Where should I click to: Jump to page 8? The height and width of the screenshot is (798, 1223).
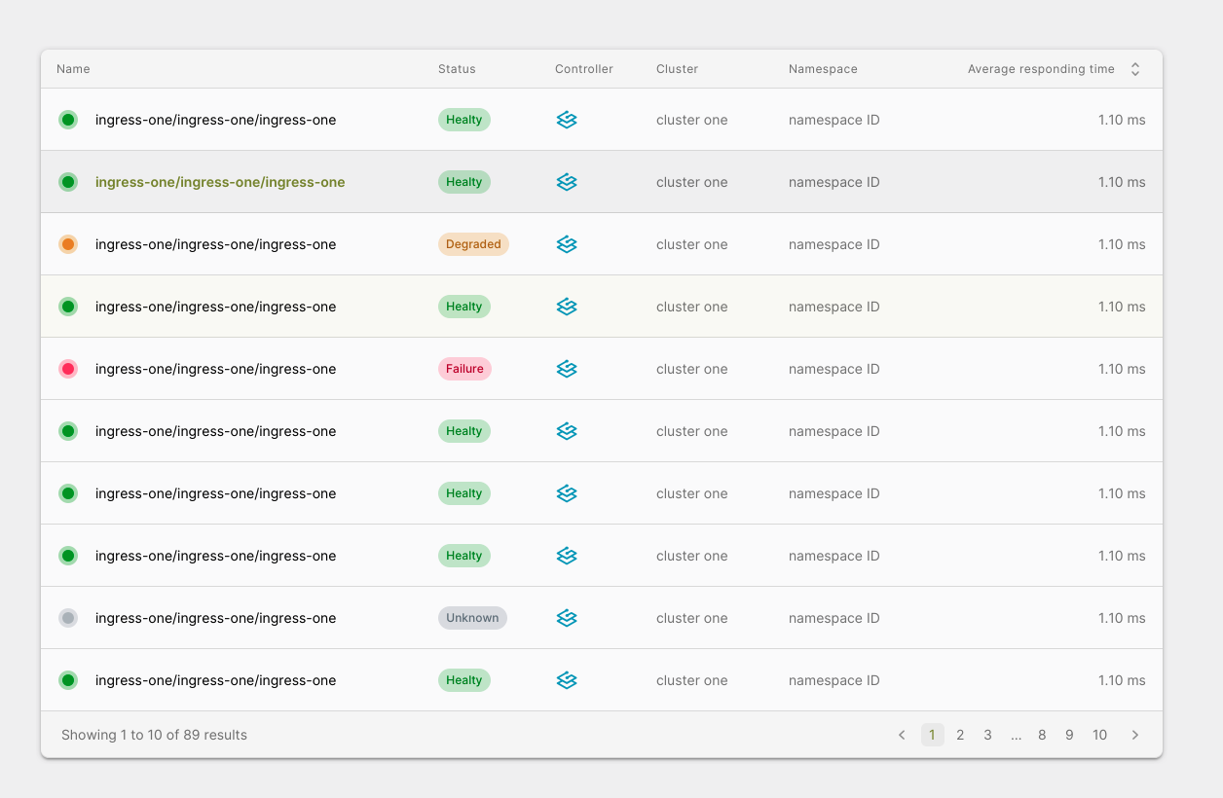click(x=1042, y=735)
